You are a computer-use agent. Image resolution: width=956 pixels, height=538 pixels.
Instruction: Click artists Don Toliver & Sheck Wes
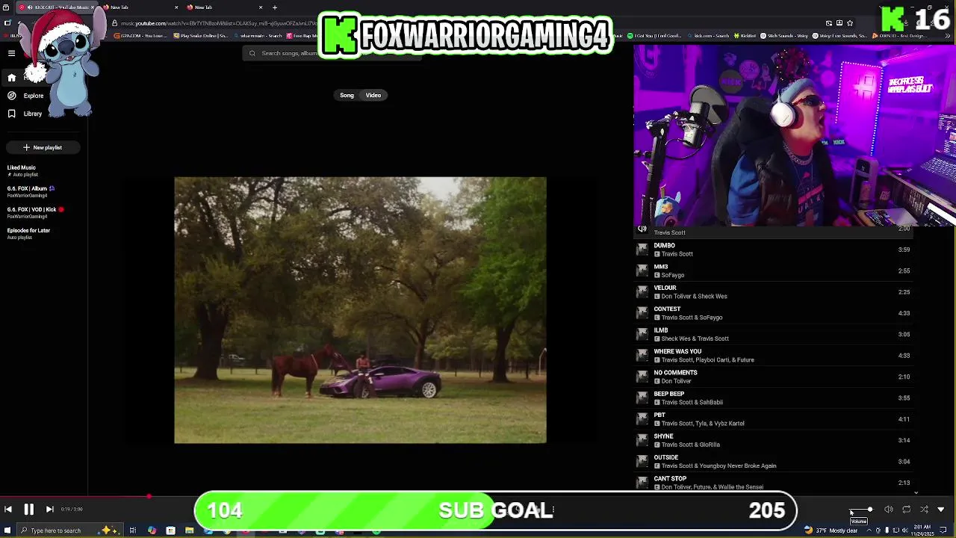(x=694, y=297)
